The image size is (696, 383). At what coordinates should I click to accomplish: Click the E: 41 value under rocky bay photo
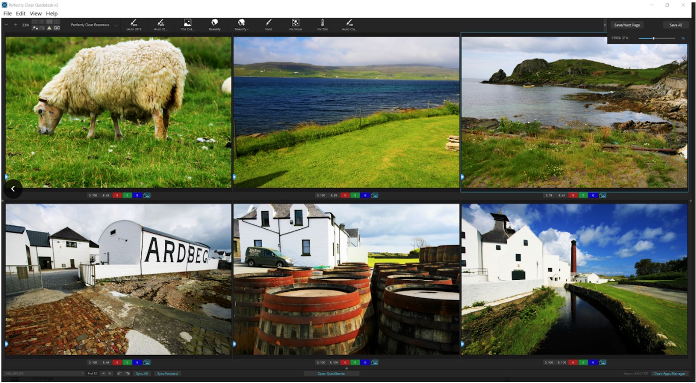562,195
